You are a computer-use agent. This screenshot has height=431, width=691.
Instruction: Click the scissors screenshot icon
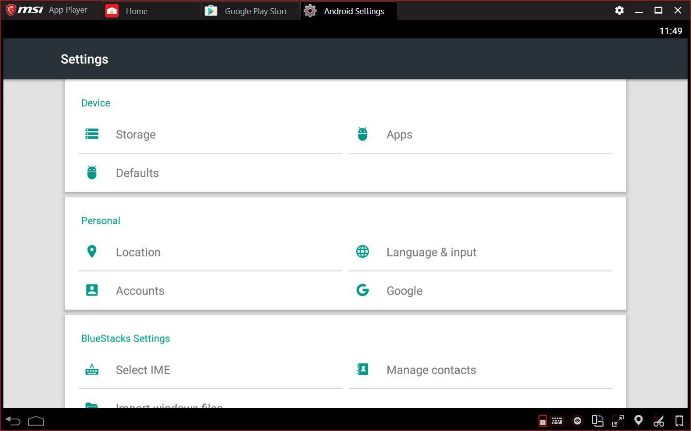tap(658, 421)
